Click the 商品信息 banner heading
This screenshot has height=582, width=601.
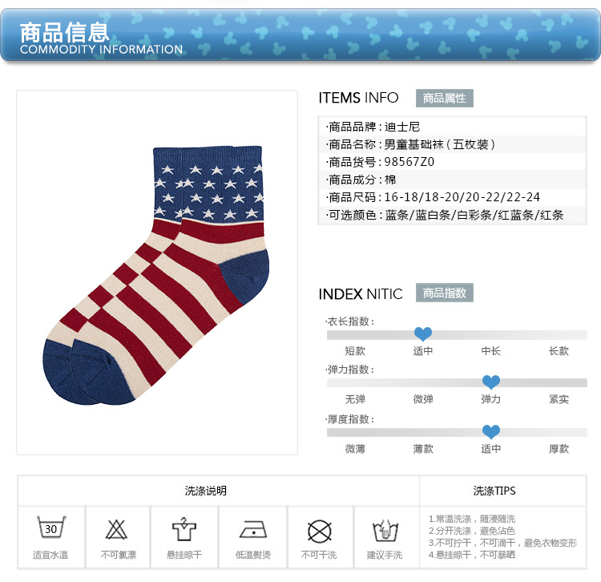[x=64, y=33]
